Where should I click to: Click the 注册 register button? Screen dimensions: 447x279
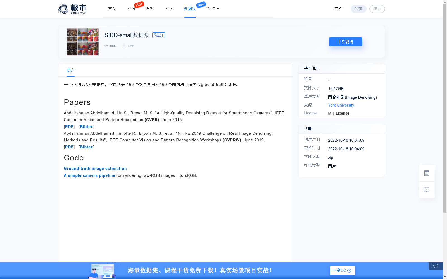(377, 9)
